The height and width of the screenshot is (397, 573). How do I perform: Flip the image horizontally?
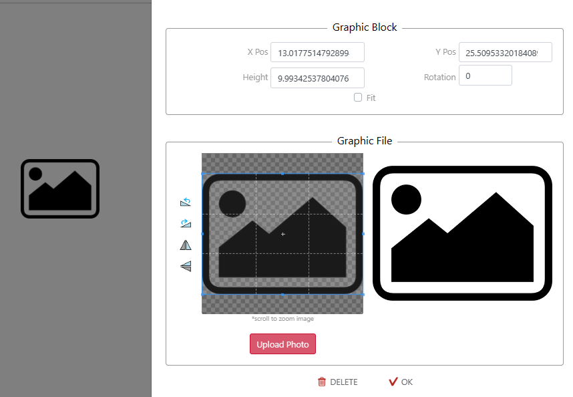(186, 245)
